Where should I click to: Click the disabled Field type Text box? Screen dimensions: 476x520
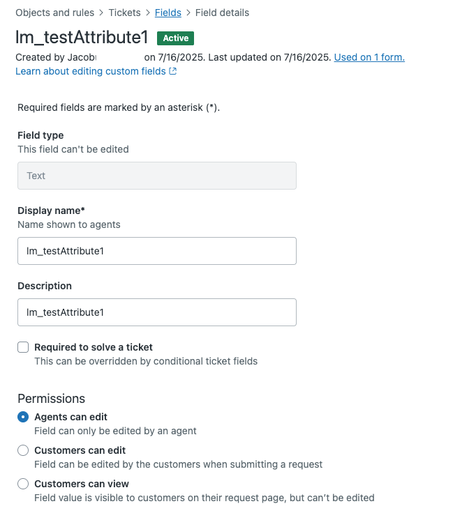(157, 176)
